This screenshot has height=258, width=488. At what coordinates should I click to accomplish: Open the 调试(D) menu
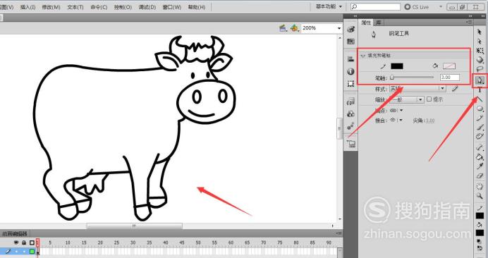point(147,7)
